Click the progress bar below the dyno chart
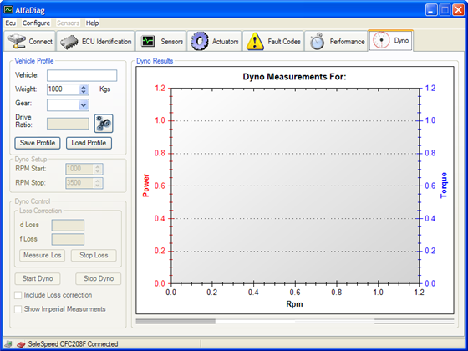The image size is (468, 351). [x=295, y=321]
